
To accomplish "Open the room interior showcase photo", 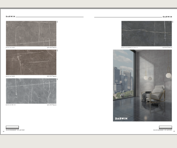I will tap(142, 85).
